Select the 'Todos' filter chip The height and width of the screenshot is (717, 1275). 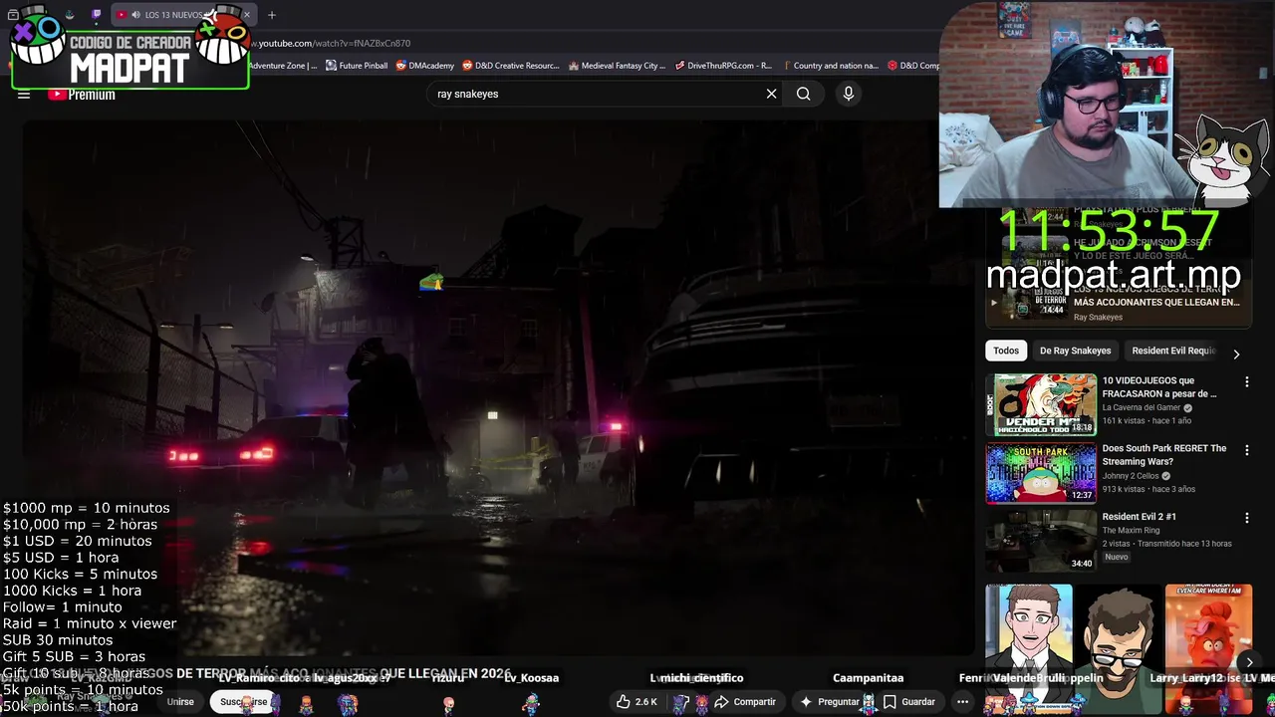[1006, 351]
